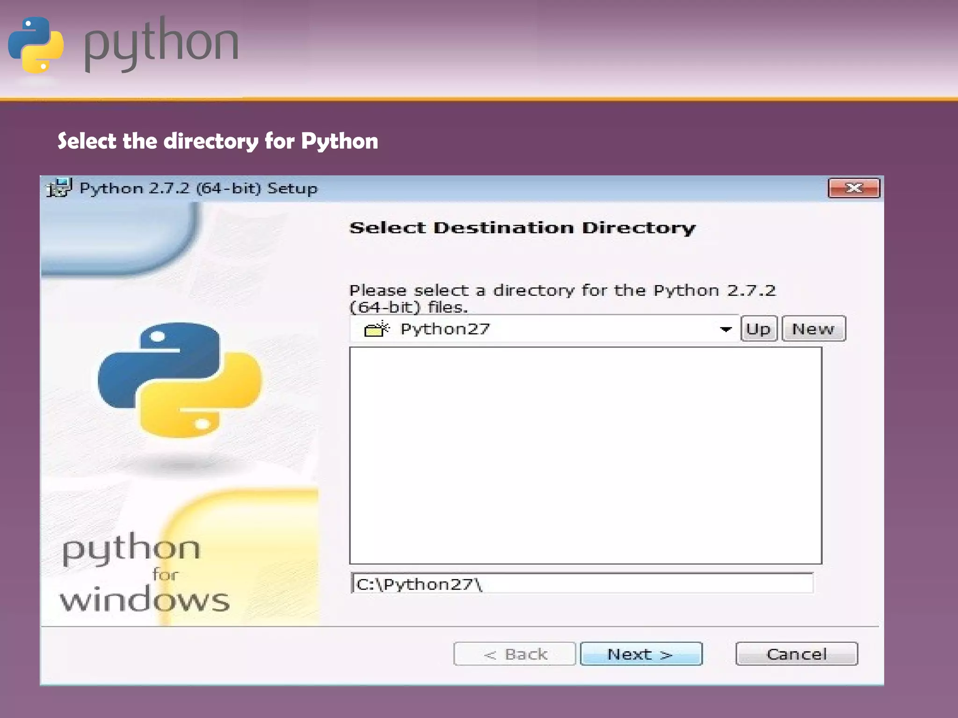This screenshot has height=718, width=958.
Task: Cancel the Python setup
Action: (x=797, y=653)
